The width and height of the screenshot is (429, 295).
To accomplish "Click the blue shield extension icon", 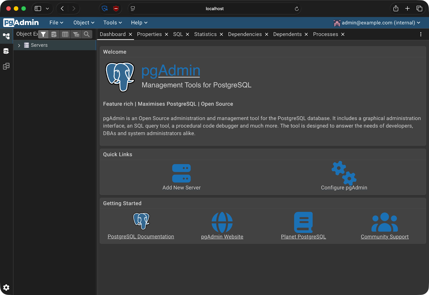I will pyautogui.click(x=105, y=9).
